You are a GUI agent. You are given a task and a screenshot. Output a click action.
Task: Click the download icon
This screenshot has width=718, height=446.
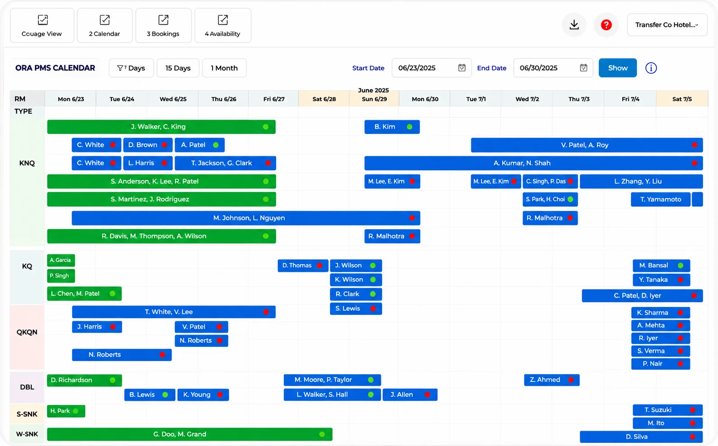pyautogui.click(x=574, y=25)
